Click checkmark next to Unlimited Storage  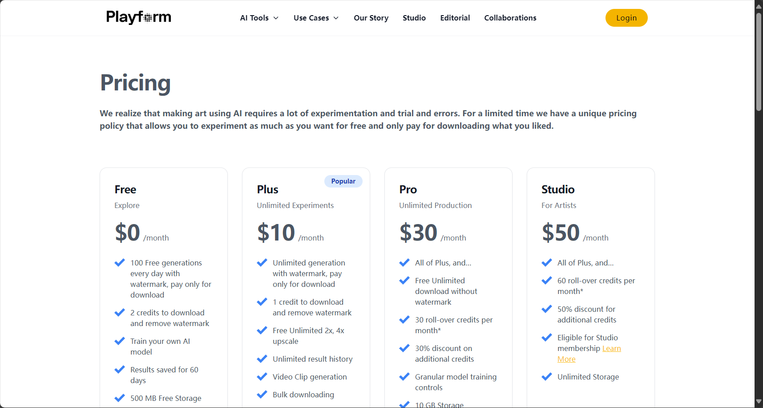547,377
